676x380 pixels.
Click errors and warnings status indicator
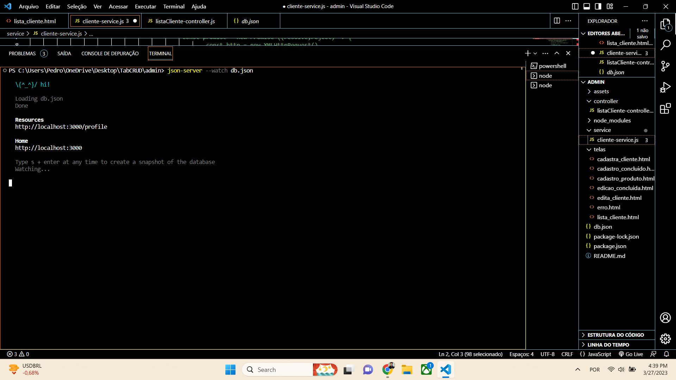[18, 354]
